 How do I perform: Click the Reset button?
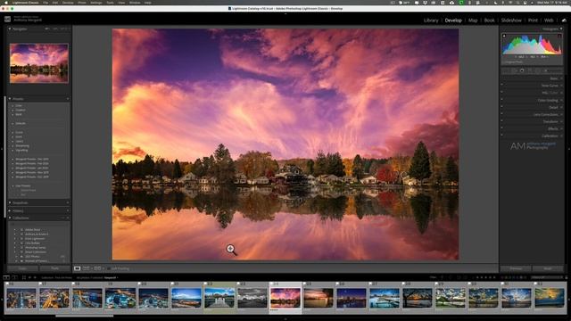pos(548,268)
